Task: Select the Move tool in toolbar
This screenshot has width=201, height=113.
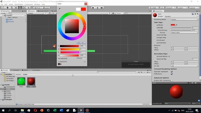Action: (x=8, y=8)
